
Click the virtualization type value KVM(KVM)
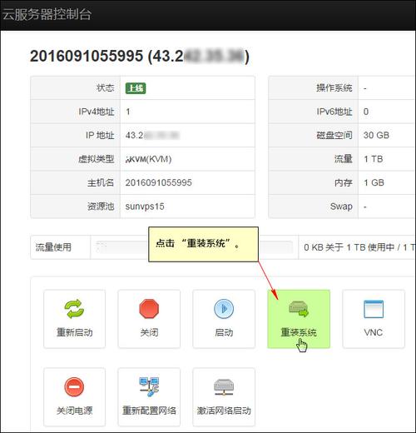click(148, 159)
